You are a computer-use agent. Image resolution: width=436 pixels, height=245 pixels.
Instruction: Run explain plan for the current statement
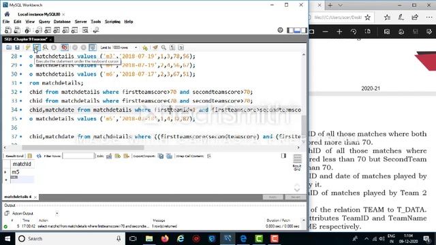pyautogui.click(x=46, y=48)
